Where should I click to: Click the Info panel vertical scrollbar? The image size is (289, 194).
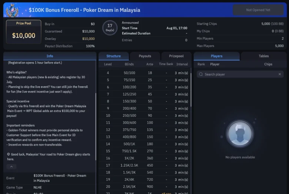(x=96, y=126)
